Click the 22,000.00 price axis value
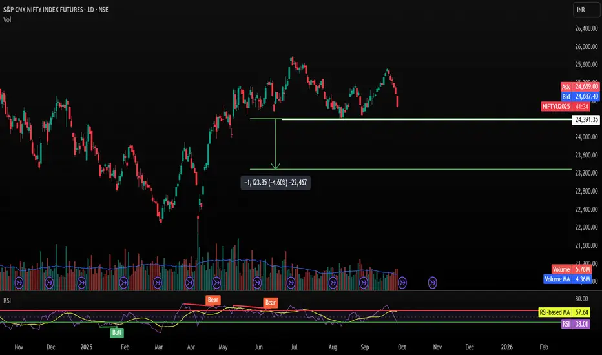Viewport: 602px width, 355px height. click(586, 227)
